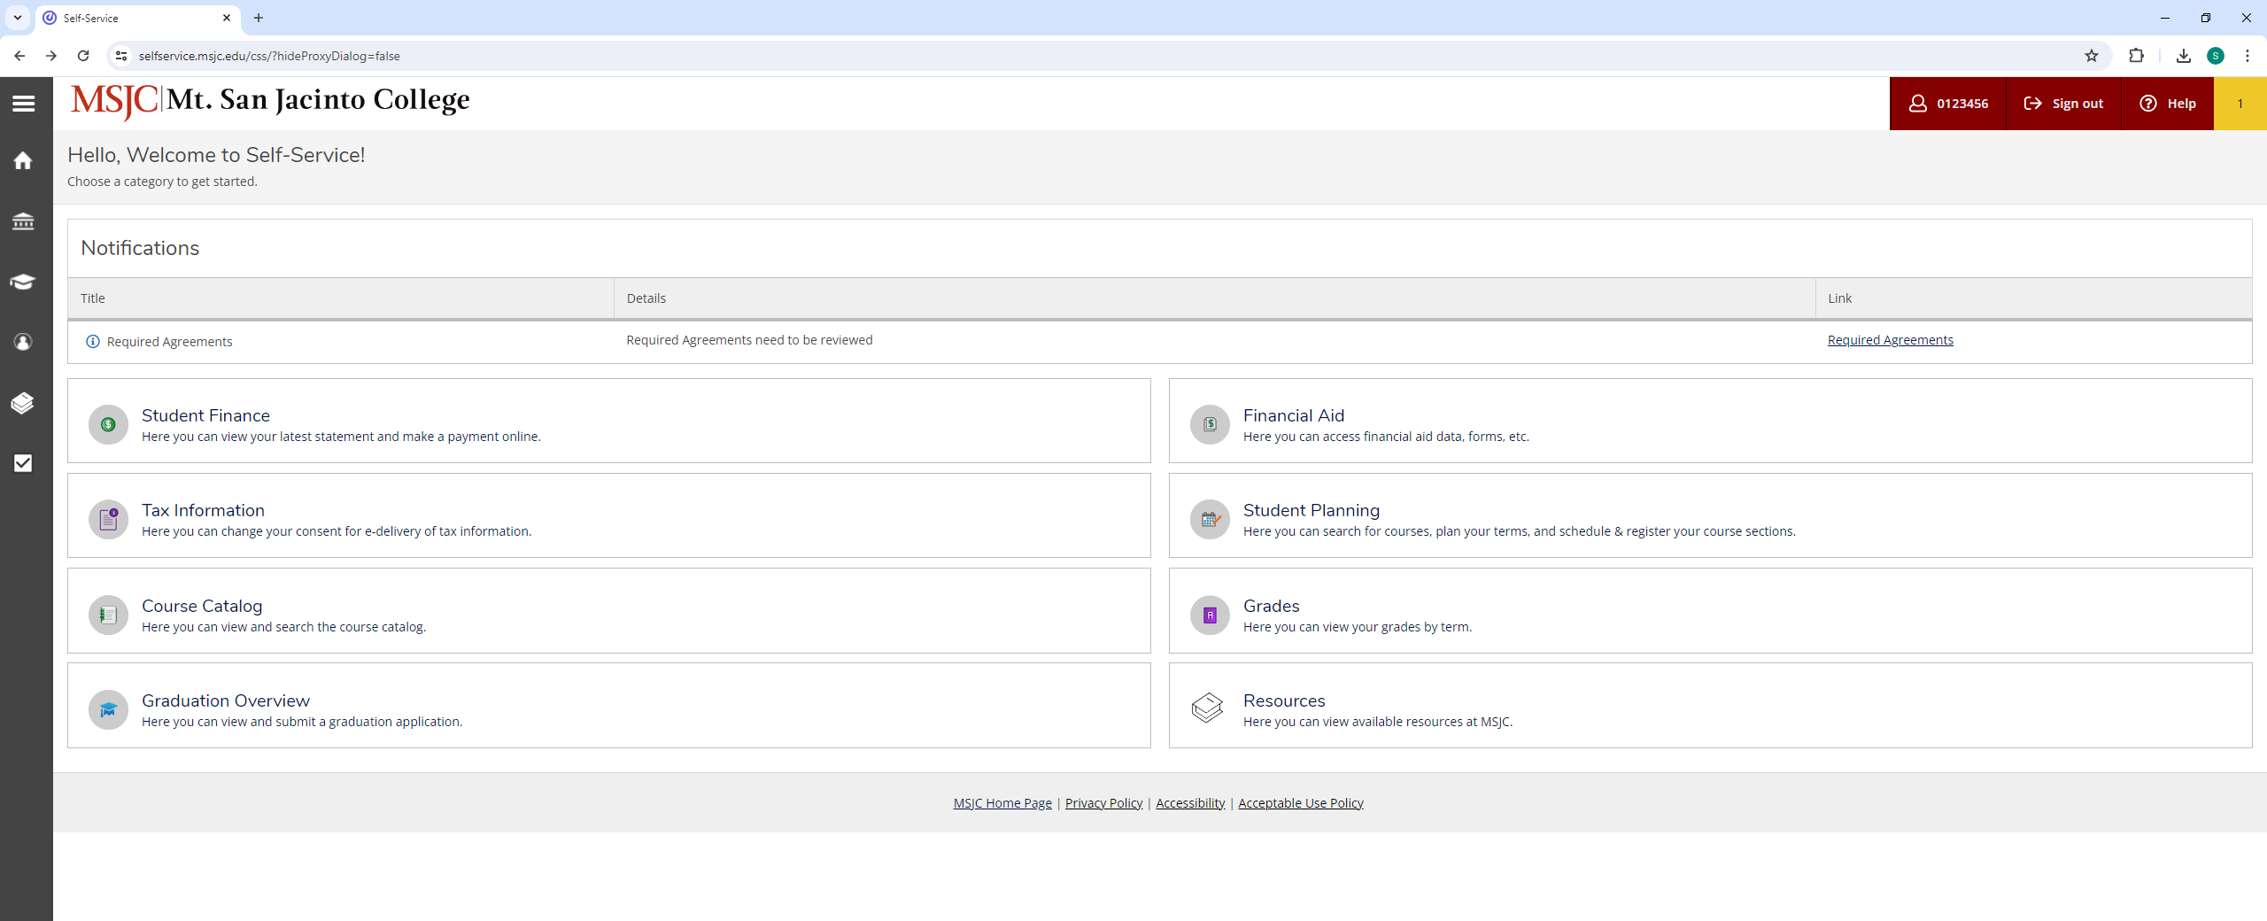Image resolution: width=2267 pixels, height=921 pixels.
Task: Show the yellow notifications count badge
Action: [2240, 104]
